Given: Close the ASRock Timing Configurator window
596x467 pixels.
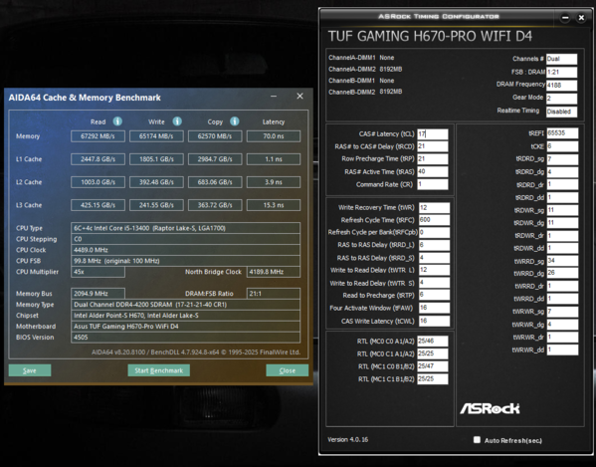Looking at the screenshot, I should click(x=581, y=18).
